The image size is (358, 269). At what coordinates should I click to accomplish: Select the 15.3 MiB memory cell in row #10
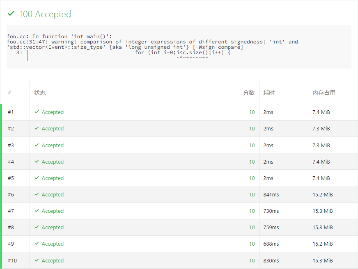point(322,260)
